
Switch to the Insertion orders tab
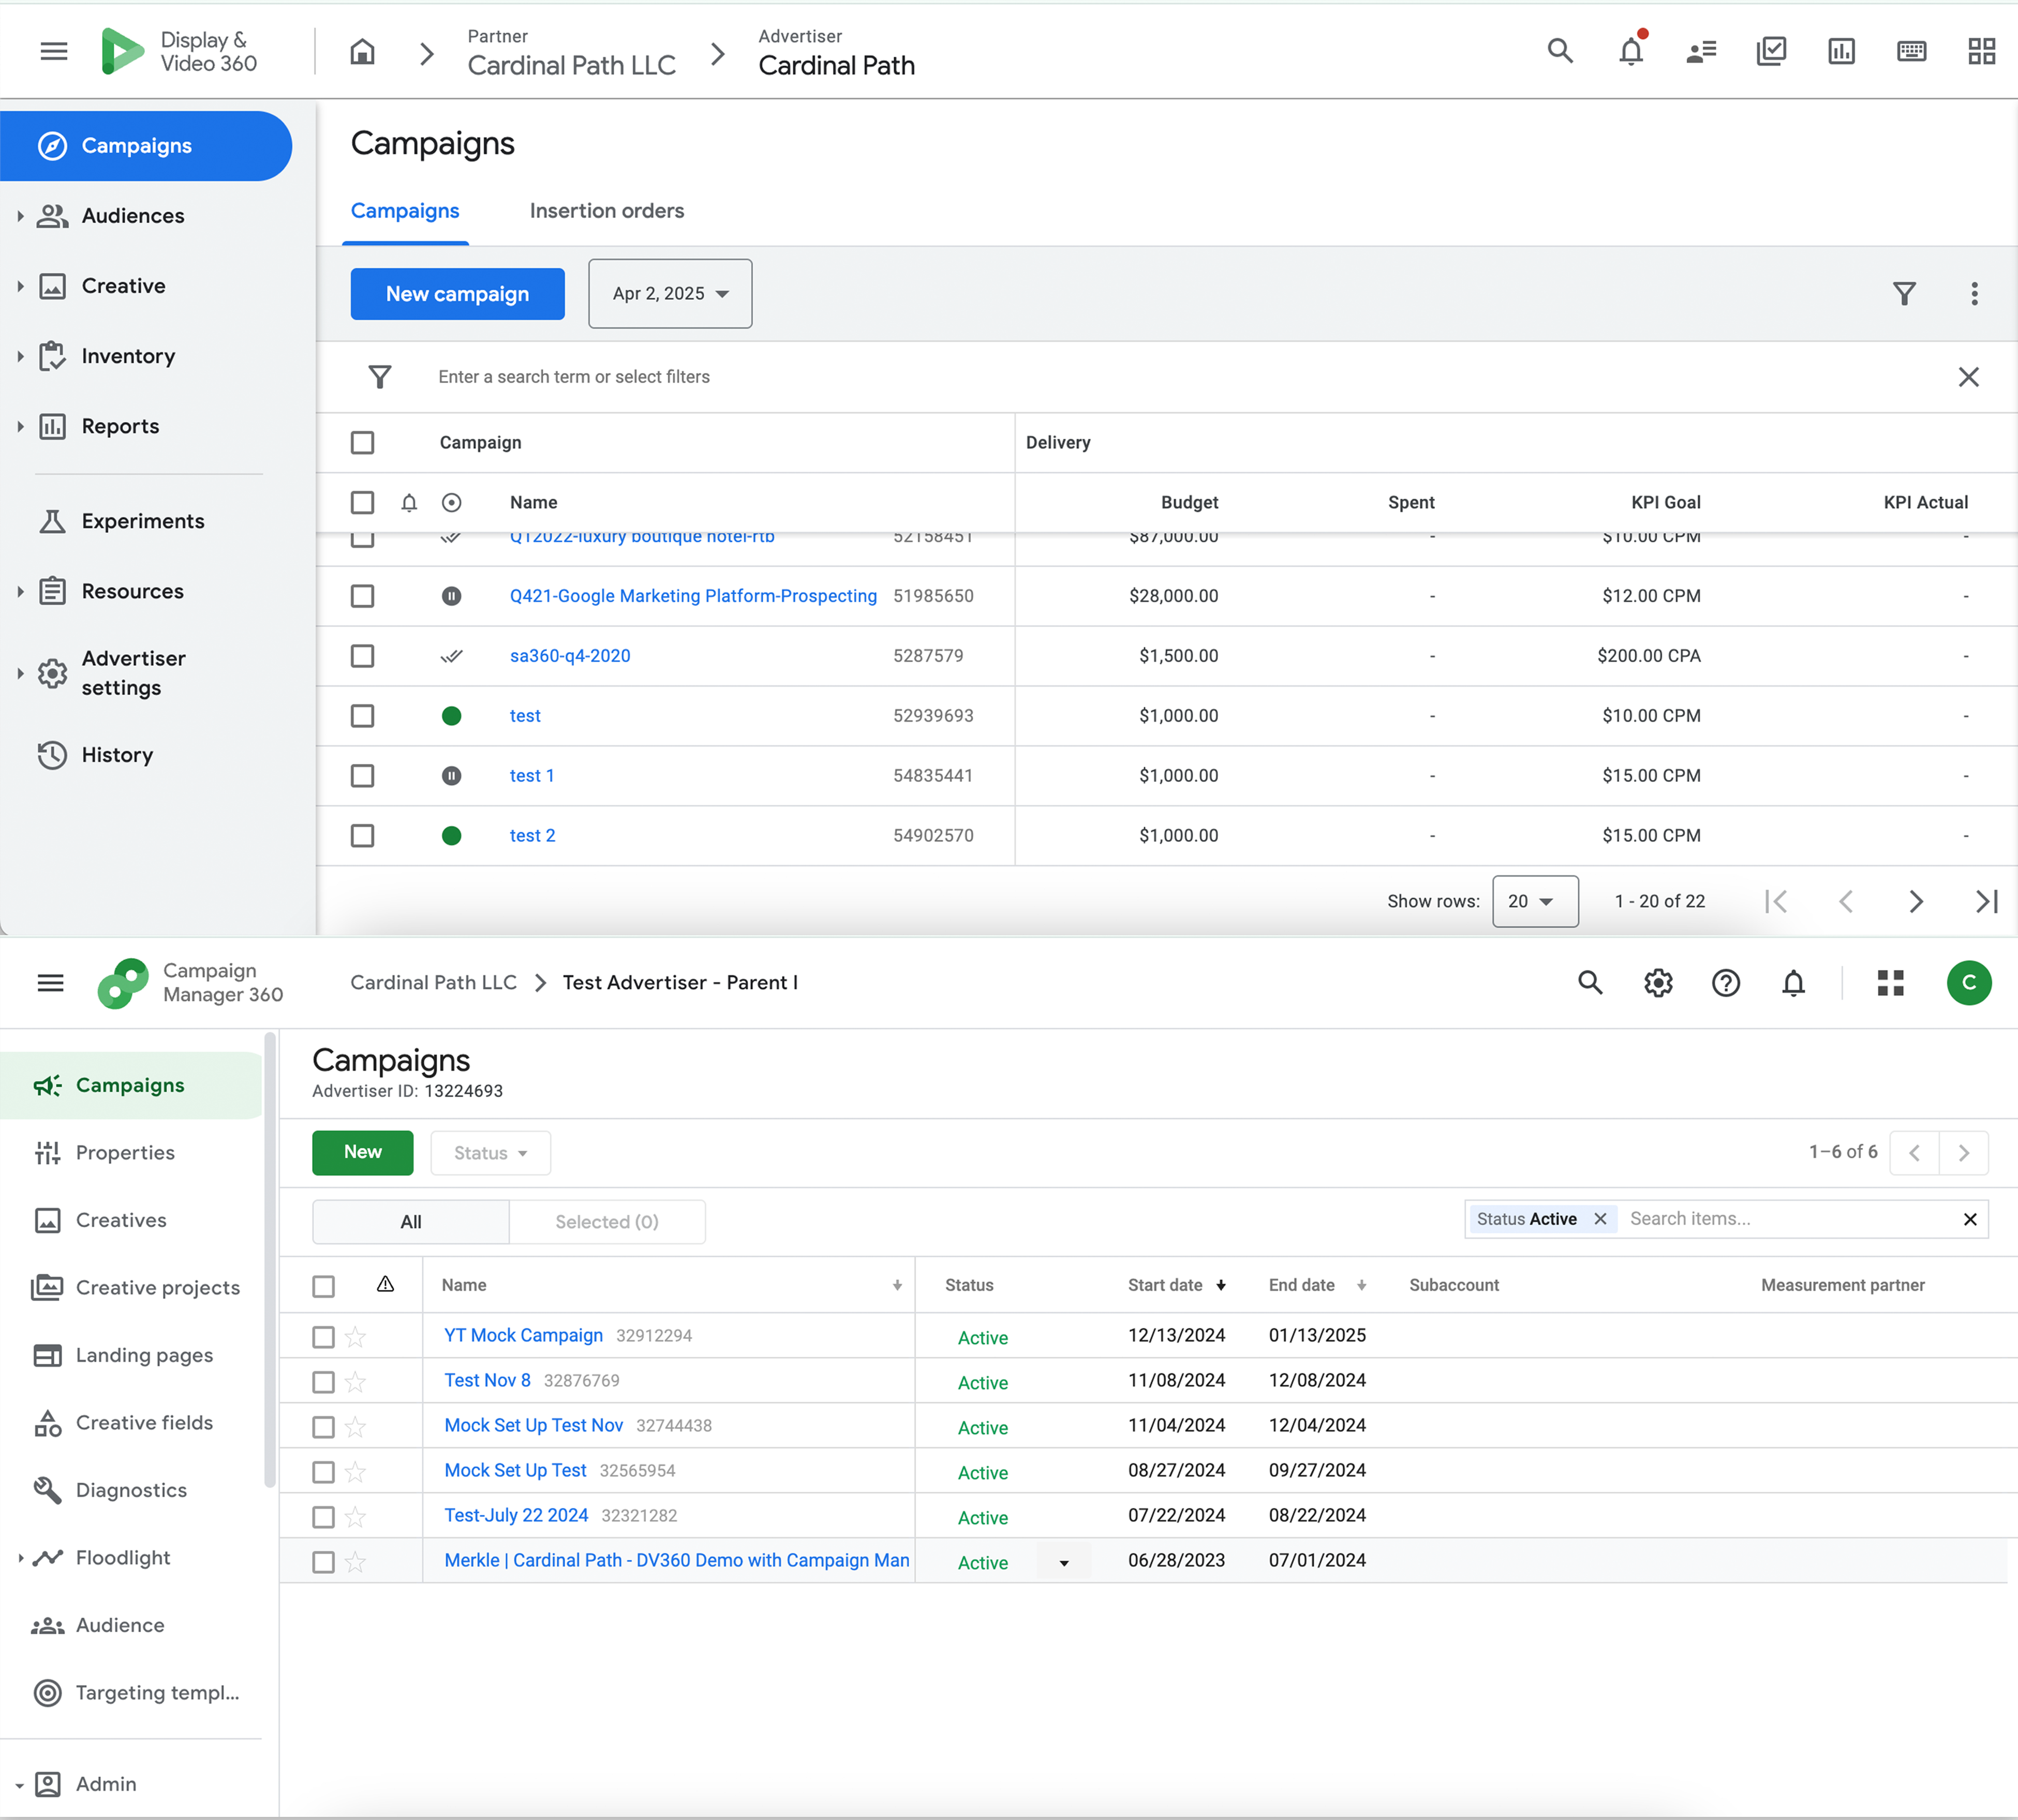pyautogui.click(x=606, y=211)
